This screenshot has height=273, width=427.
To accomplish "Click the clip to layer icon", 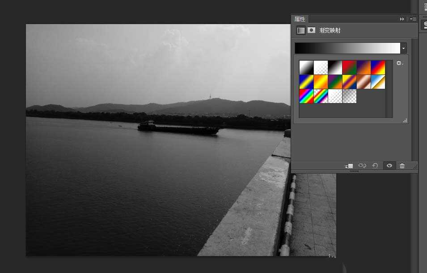I will point(349,166).
